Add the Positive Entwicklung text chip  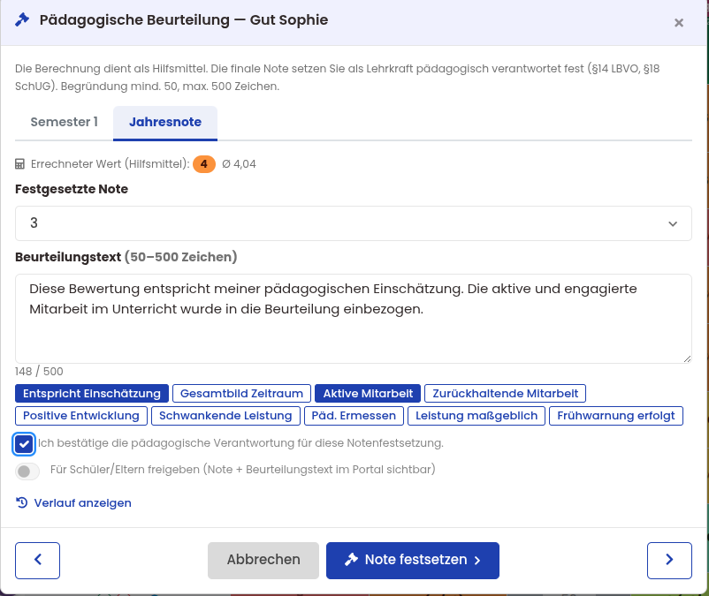pyautogui.click(x=81, y=416)
